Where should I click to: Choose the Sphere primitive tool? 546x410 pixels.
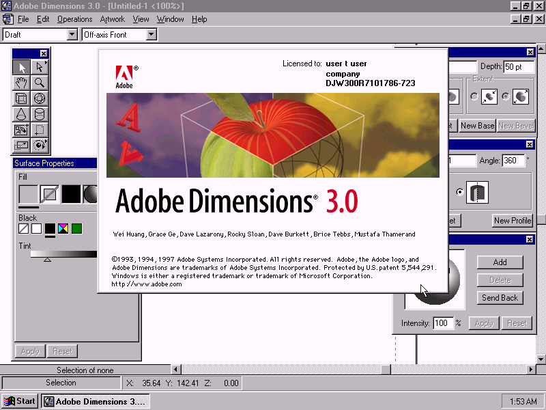[x=40, y=98]
